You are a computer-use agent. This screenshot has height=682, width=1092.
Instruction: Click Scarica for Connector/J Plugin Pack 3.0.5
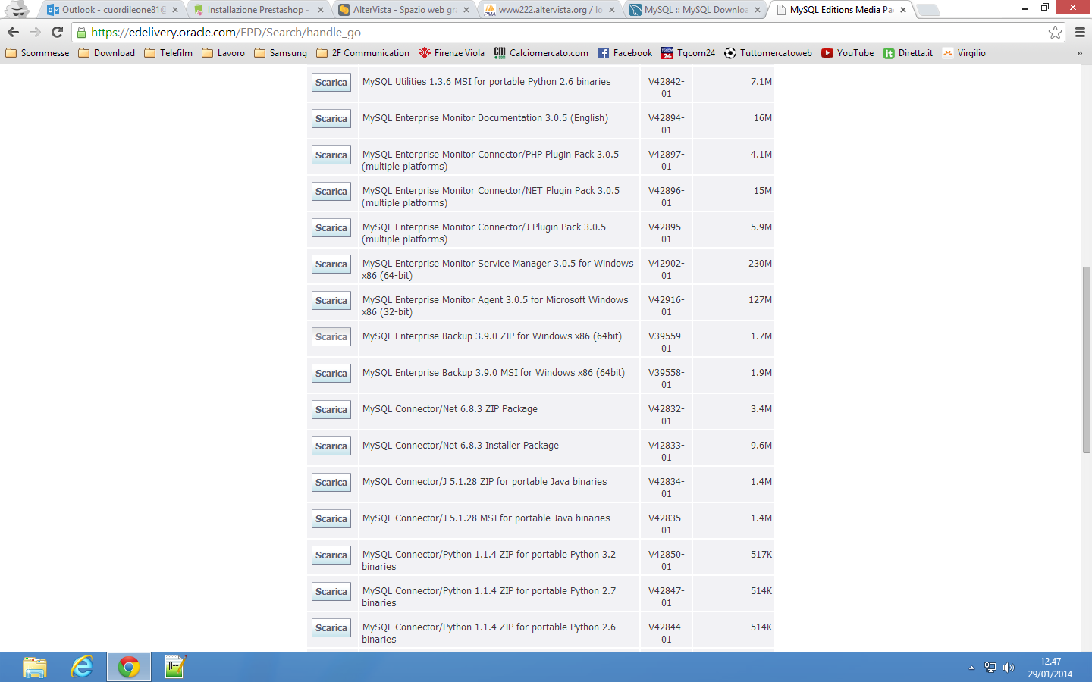click(331, 228)
